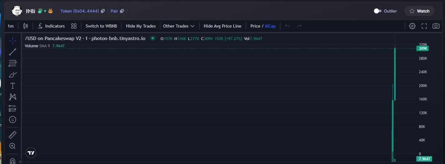Pick the ruler measure tool
This screenshot has height=164, width=445.
[12, 134]
